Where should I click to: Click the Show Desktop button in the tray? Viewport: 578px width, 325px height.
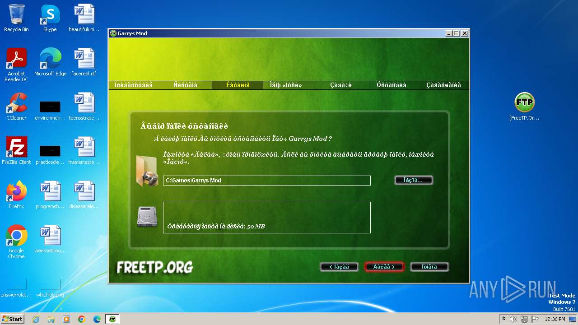click(x=573, y=319)
